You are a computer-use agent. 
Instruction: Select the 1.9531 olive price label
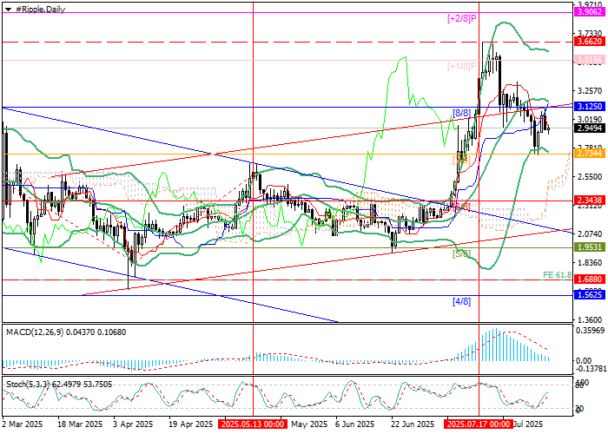coord(590,247)
